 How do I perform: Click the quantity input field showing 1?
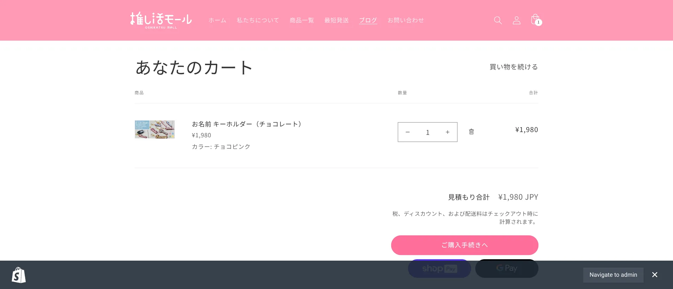428,132
